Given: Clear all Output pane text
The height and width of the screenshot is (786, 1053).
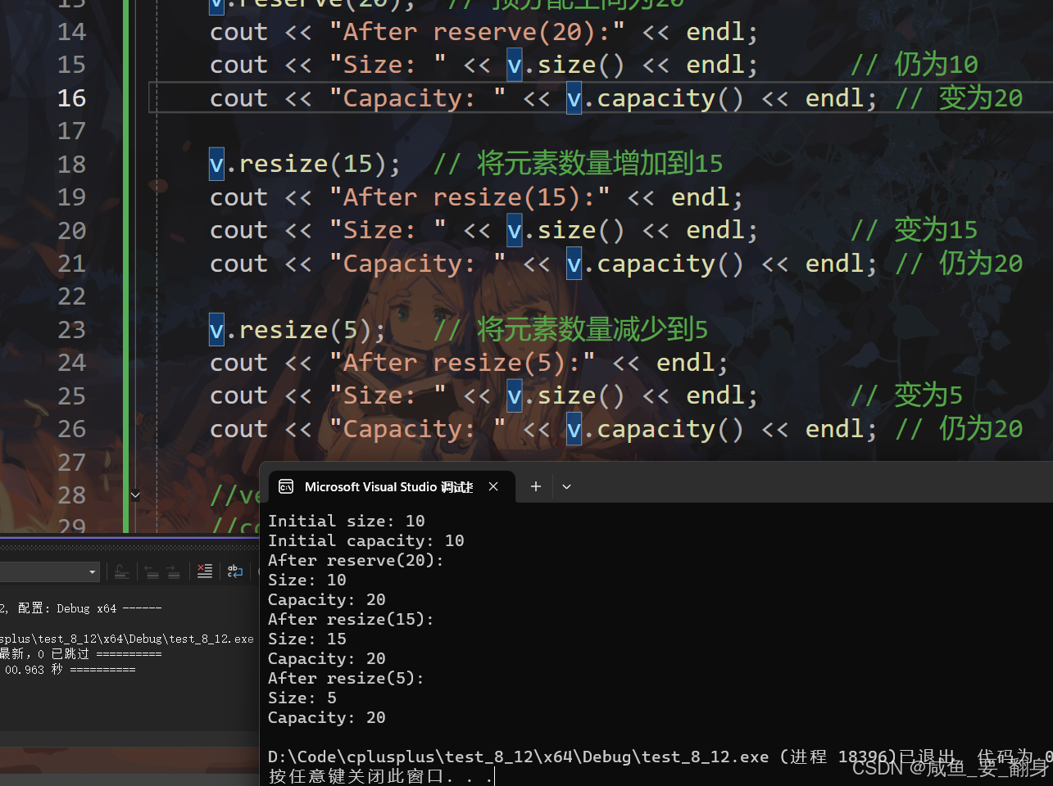Looking at the screenshot, I should click(x=205, y=571).
